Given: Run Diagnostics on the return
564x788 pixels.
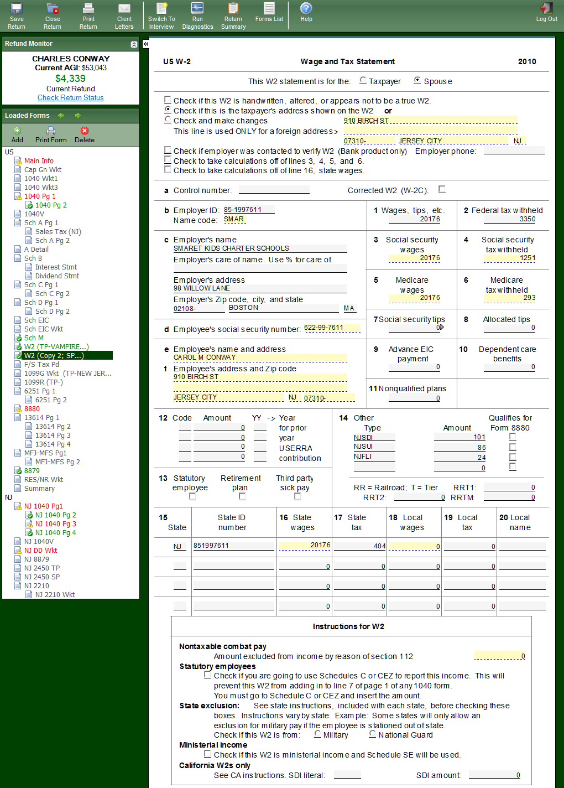Looking at the screenshot, I should coord(197,15).
